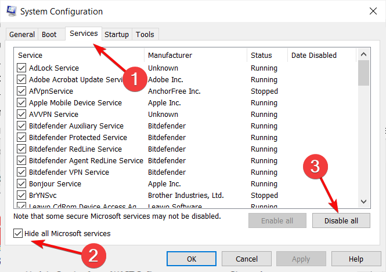Open the Boot tab
The image size is (386, 272).
[49, 35]
